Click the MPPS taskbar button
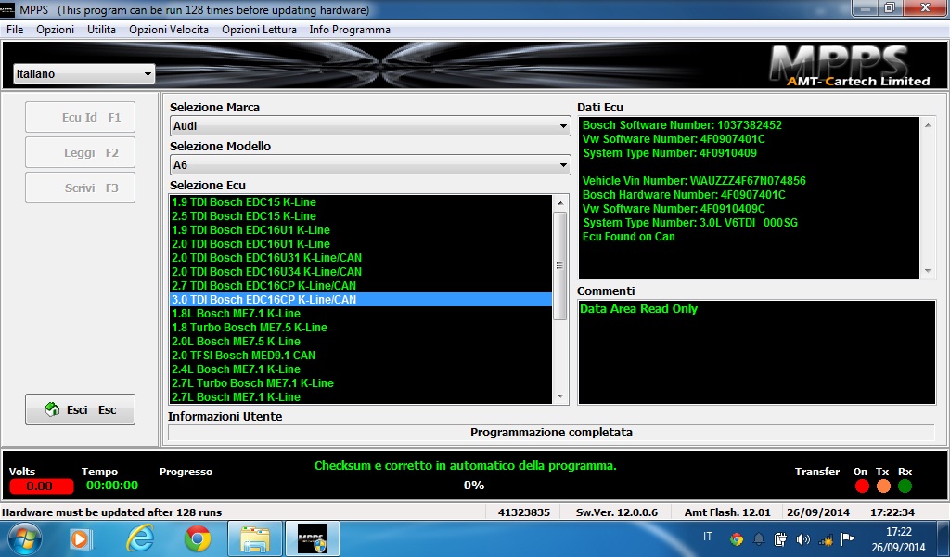This screenshot has height=557, width=950. coord(312,538)
